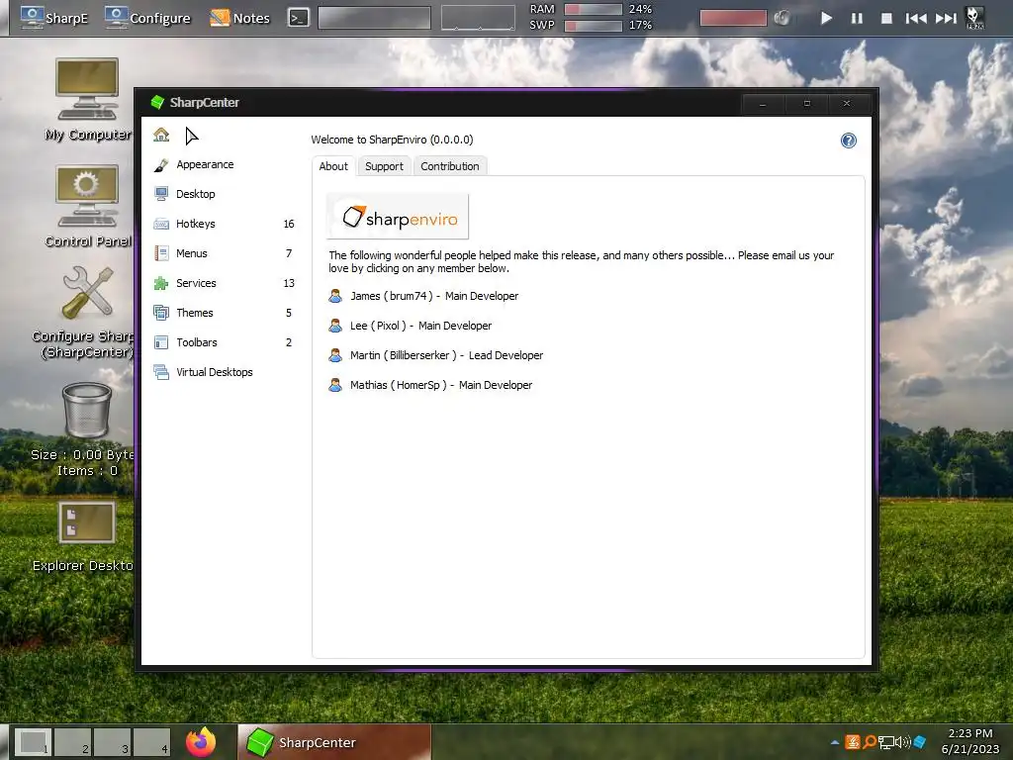Switch to virtual desktop 4
Screen dimensions: 1013x760
[151, 742]
